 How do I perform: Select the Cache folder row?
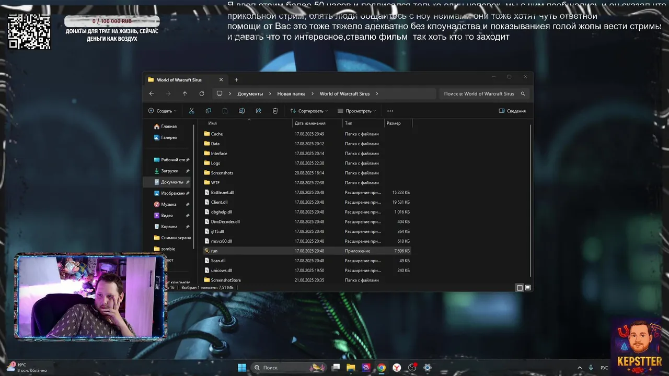click(x=307, y=134)
